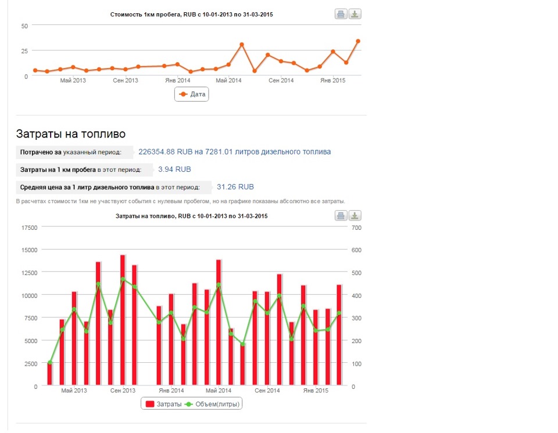Download the cost per km chart
Image resolution: width=558 pixels, height=433 pixels.
355,14
